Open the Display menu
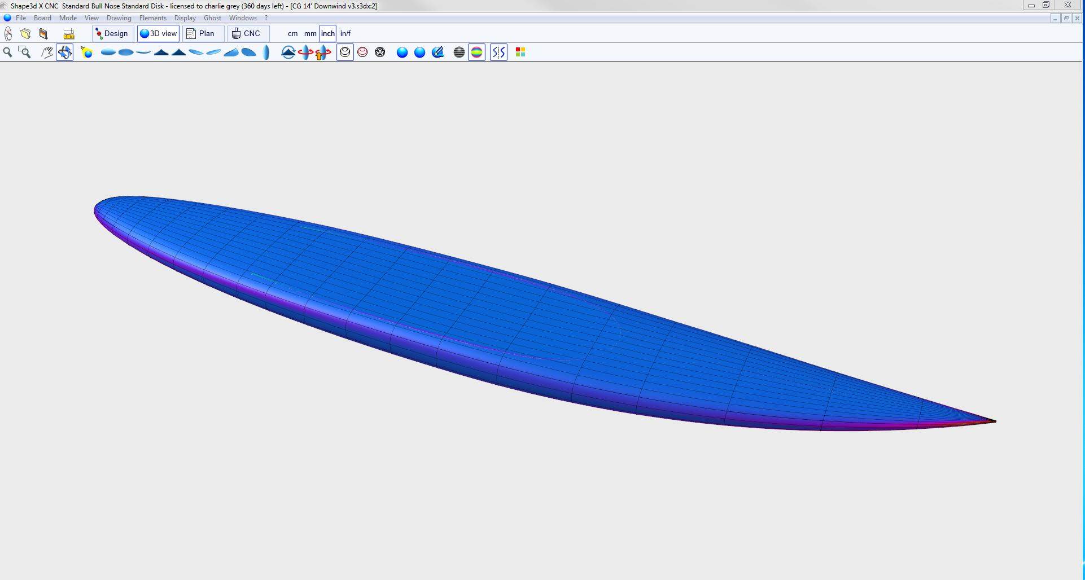The image size is (1085, 580). [185, 18]
